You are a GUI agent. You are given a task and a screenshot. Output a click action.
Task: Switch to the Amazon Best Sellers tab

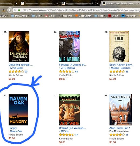click(x=119, y=4)
